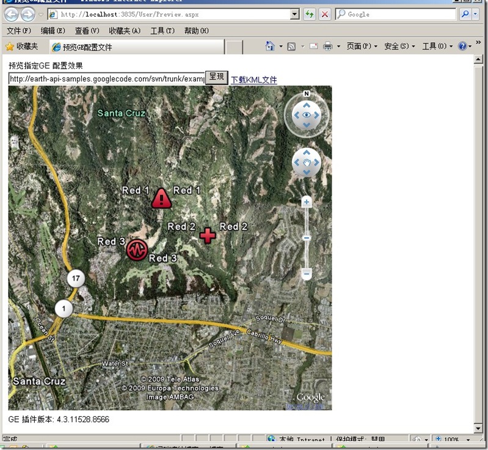Open the 工具(O) toolbar menu
Image resolution: width=488 pixels, height=450 pixels.
[x=437, y=46]
